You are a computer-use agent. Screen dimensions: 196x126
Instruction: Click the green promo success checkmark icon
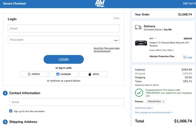pos(139,93)
